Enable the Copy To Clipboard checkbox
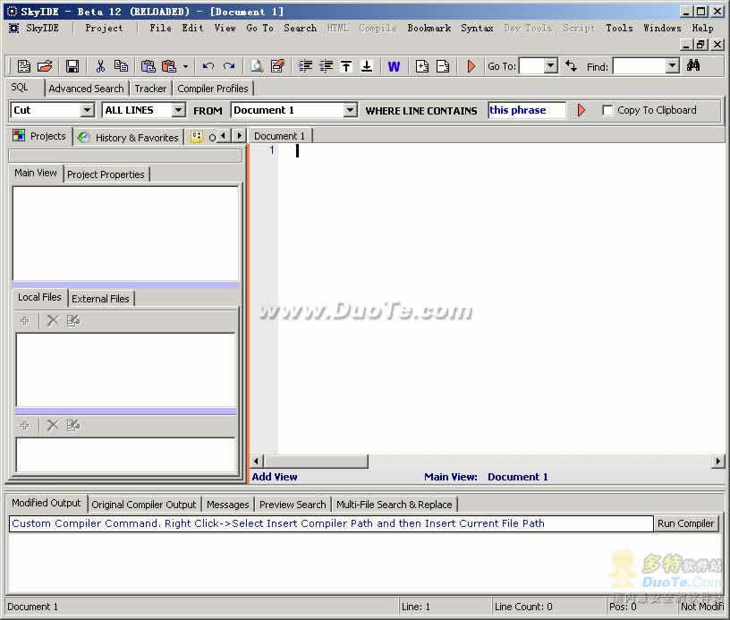 tap(607, 110)
